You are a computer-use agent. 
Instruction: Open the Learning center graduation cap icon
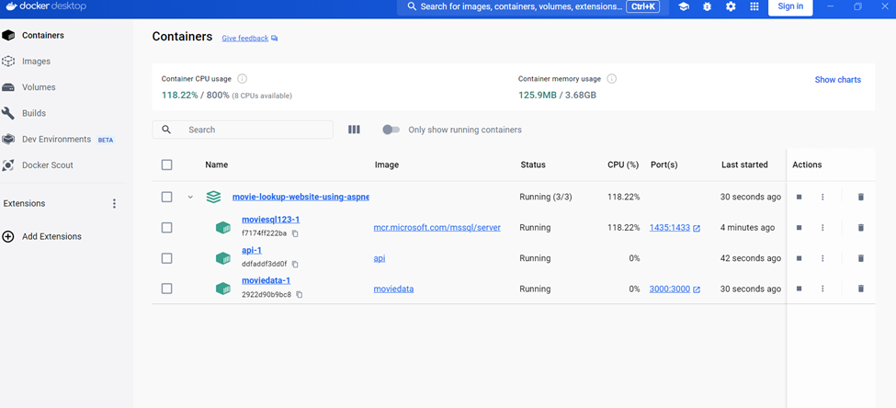pos(684,6)
